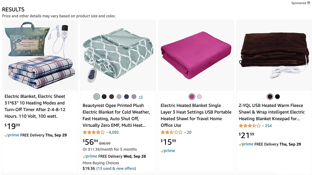Show the +3 more Beautyrest colors
Screen dimensions: 312x175
click(x=141, y=97)
